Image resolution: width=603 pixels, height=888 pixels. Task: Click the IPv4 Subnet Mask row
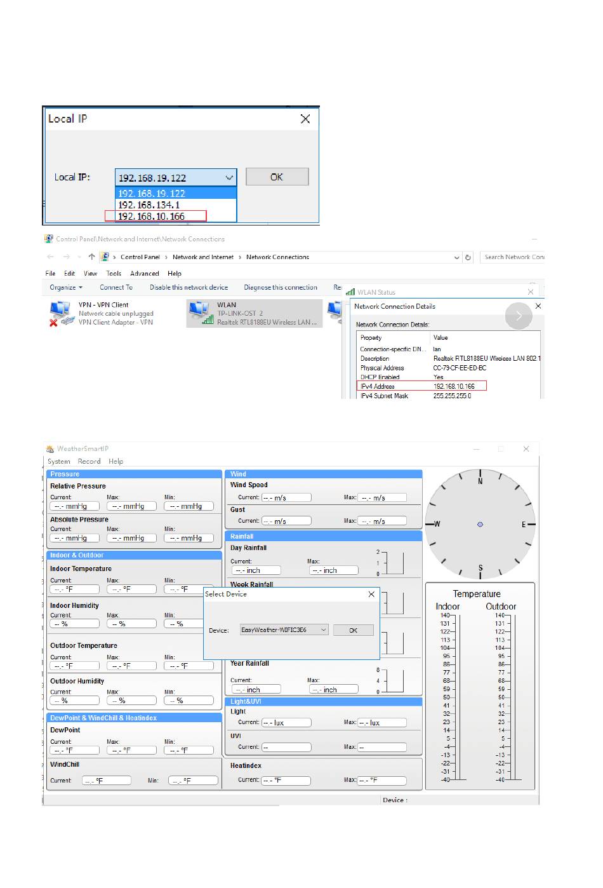pos(449,396)
